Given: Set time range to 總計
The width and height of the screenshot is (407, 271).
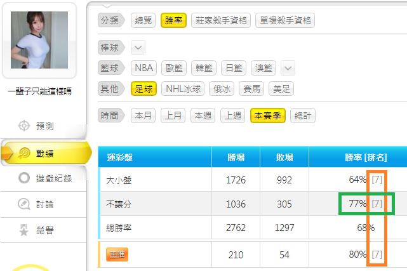Looking at the screenshot, I should (303, 116).
